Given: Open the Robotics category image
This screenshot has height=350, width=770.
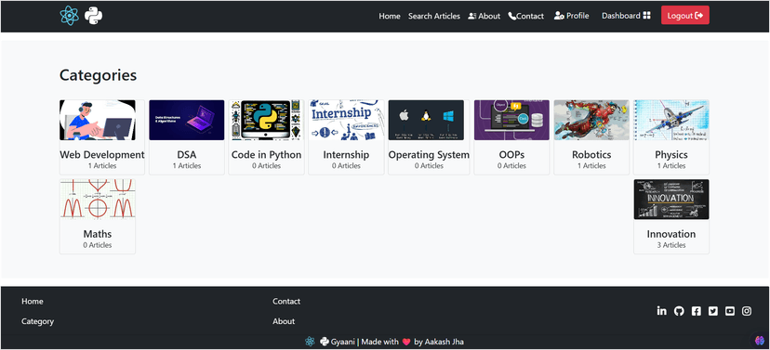Looking at the screenshot, I should (x=591, y=120).
